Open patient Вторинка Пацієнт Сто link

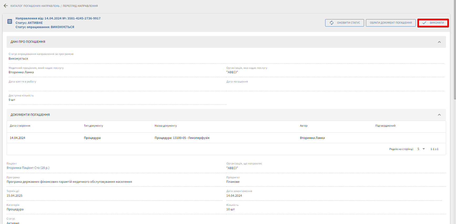[28, 168]
